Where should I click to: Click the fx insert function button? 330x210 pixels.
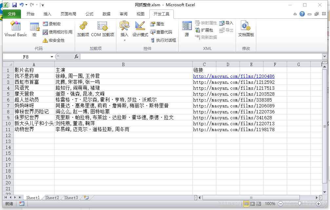(76, 57)
